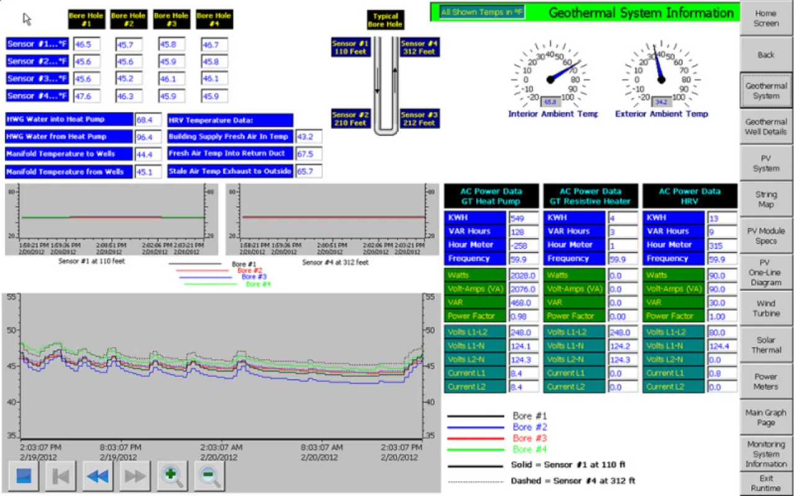This screenshot has width=794, height=496.
Task: Zoom out with the minus magnifier icon
Action: [x=209, y=476]
